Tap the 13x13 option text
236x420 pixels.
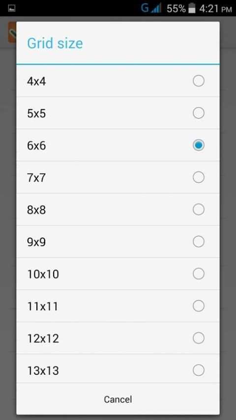43,371
